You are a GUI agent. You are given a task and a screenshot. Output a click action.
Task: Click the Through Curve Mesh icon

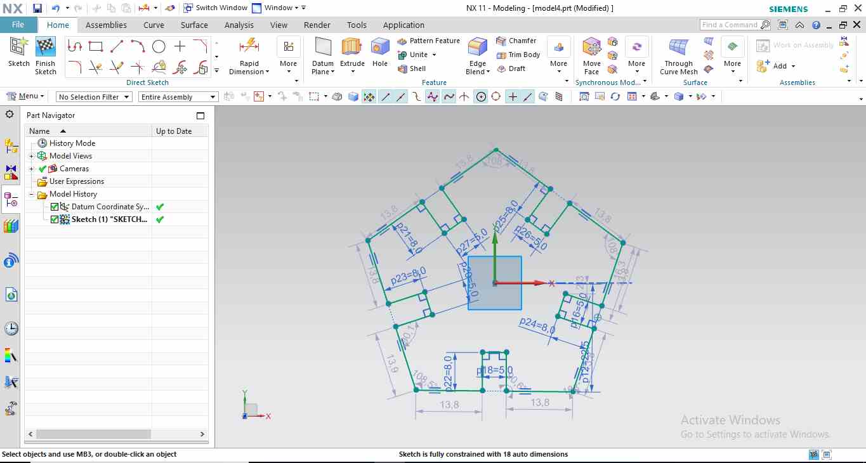tap(679, 47)
